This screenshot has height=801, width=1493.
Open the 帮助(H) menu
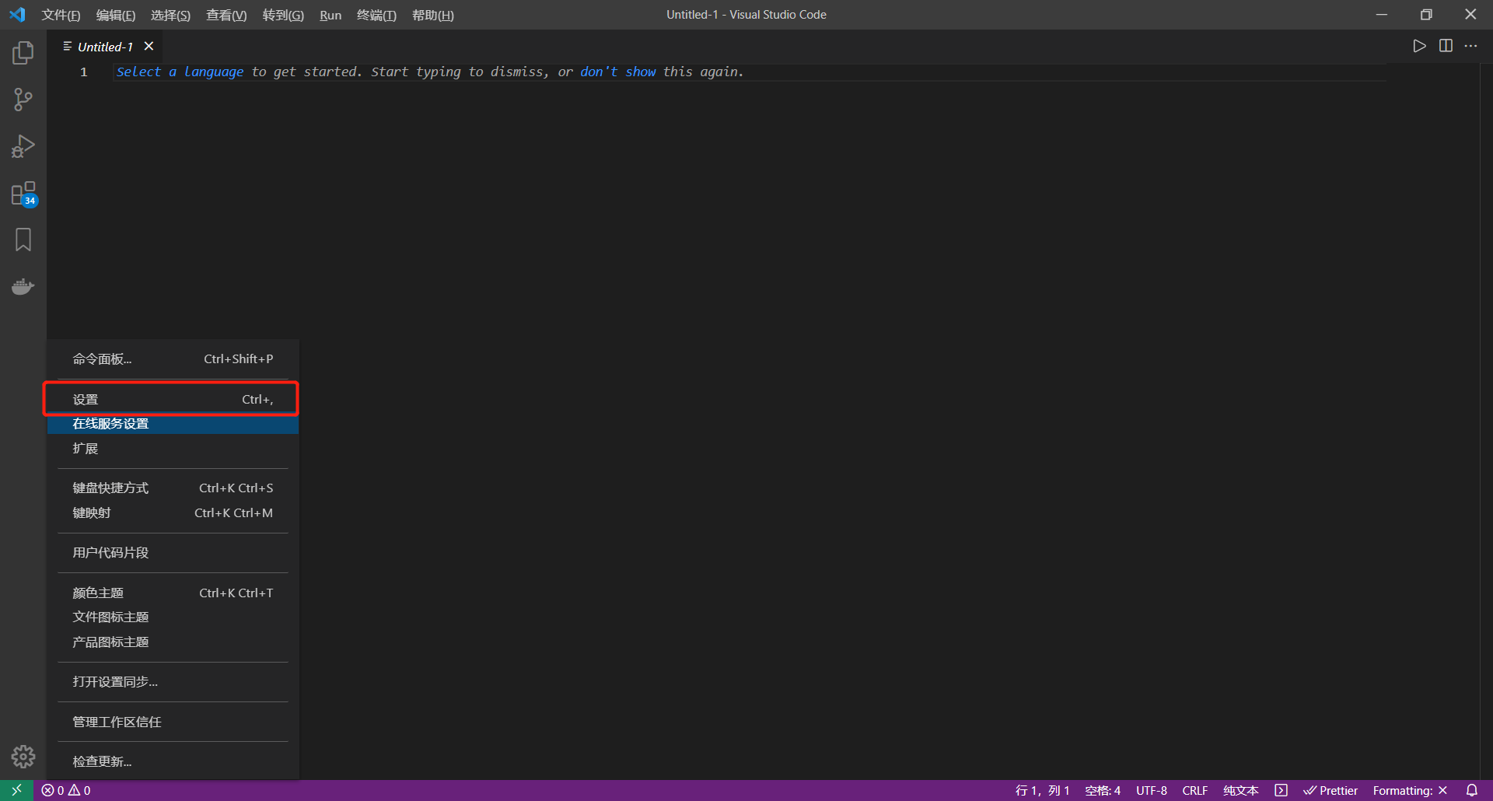point(433,15)
